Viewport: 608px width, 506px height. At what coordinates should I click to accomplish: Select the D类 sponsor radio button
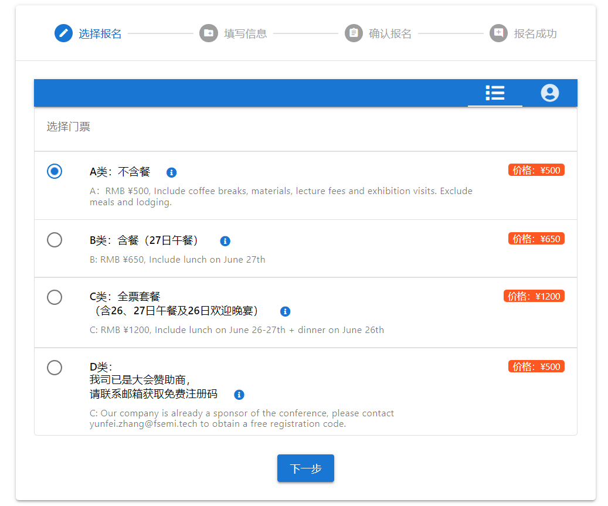(55, 368)
